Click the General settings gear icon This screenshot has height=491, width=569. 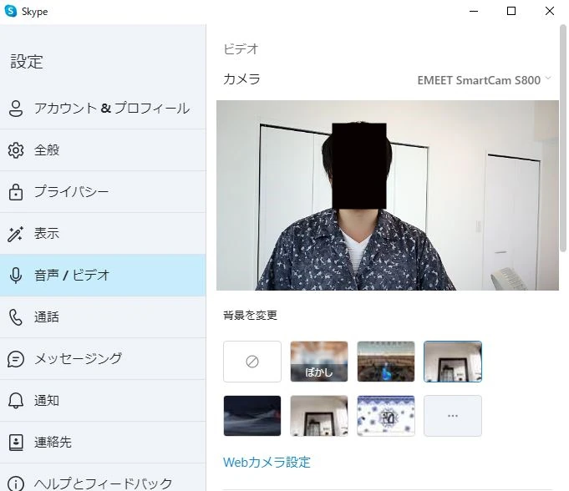click(x=15, y=150)
